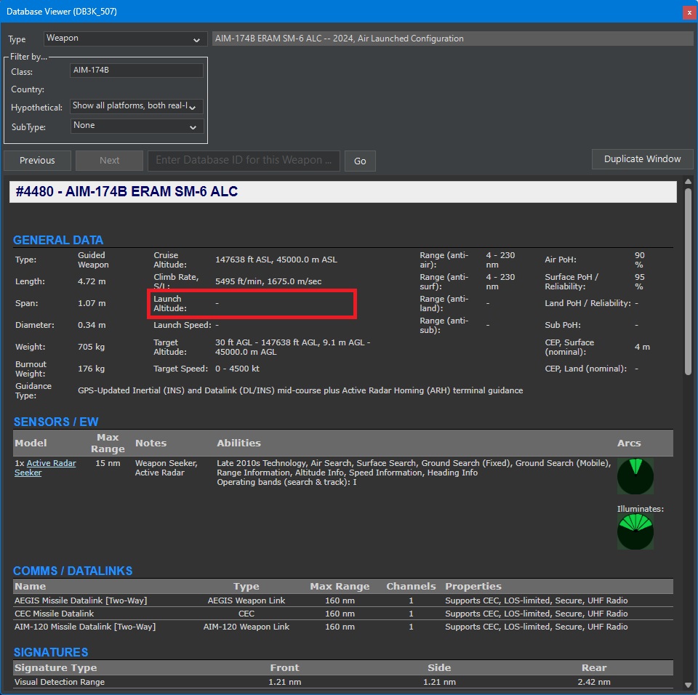
Task: Click the 'Operating bands (search & track): I' text
Action: click(286, 482)
